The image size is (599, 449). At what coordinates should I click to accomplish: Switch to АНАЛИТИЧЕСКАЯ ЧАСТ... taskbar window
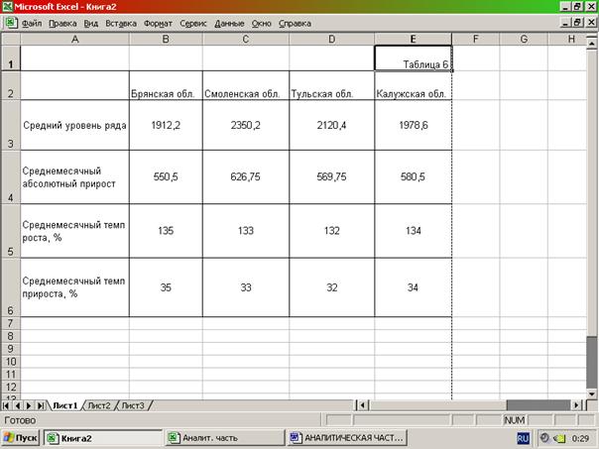(346, 437)
